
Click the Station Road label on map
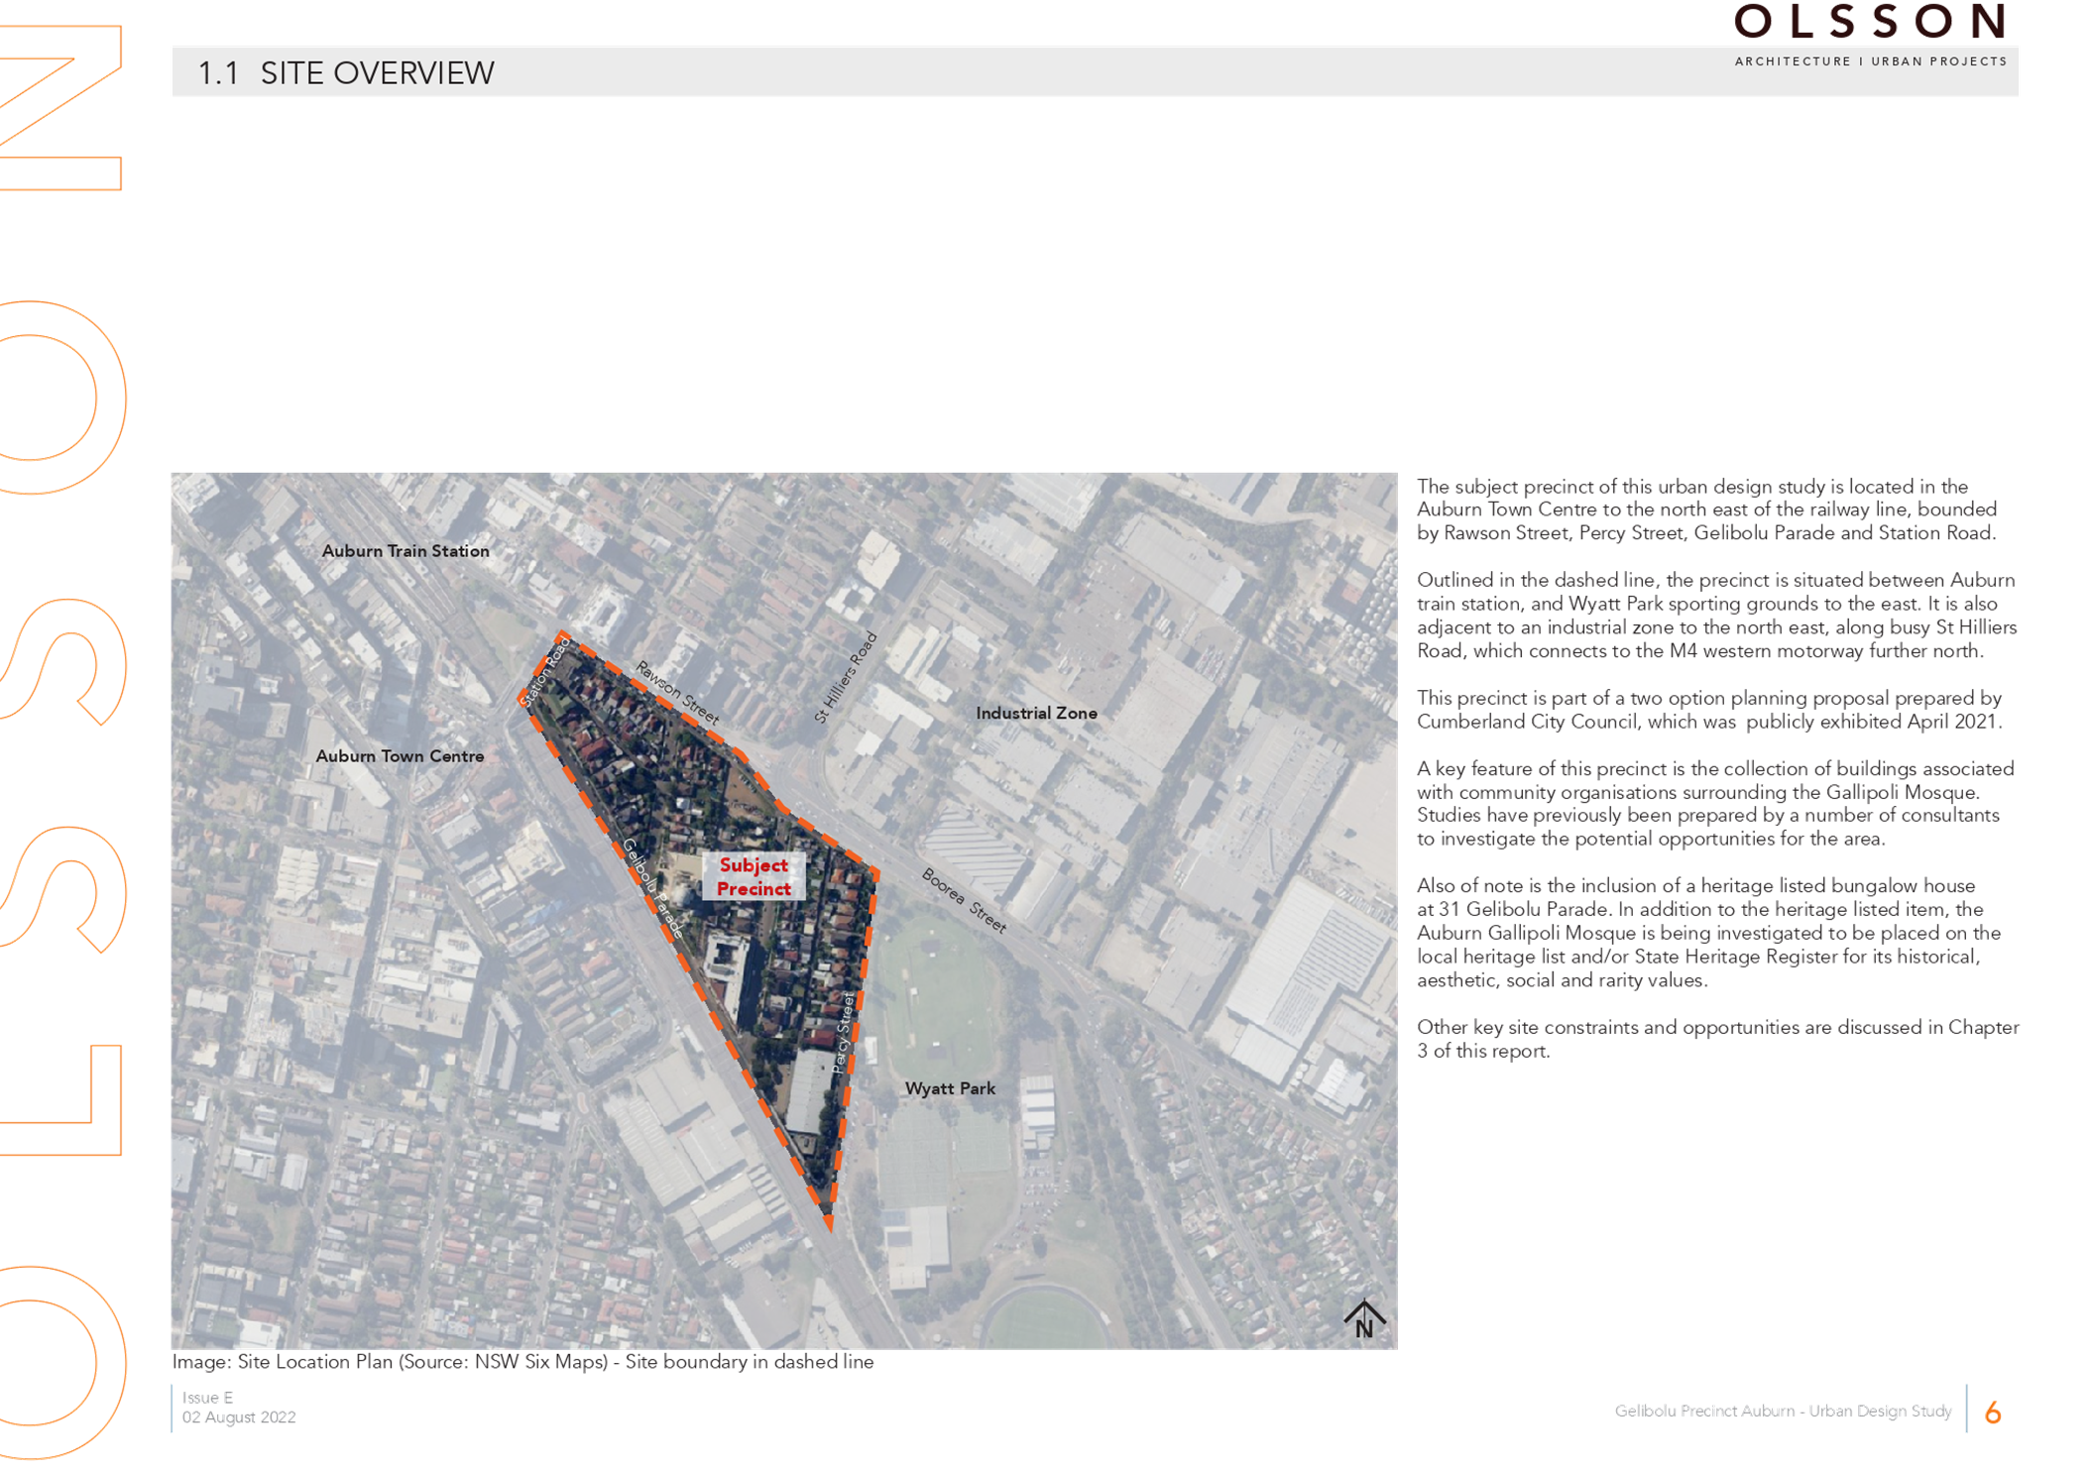[546, 672]
